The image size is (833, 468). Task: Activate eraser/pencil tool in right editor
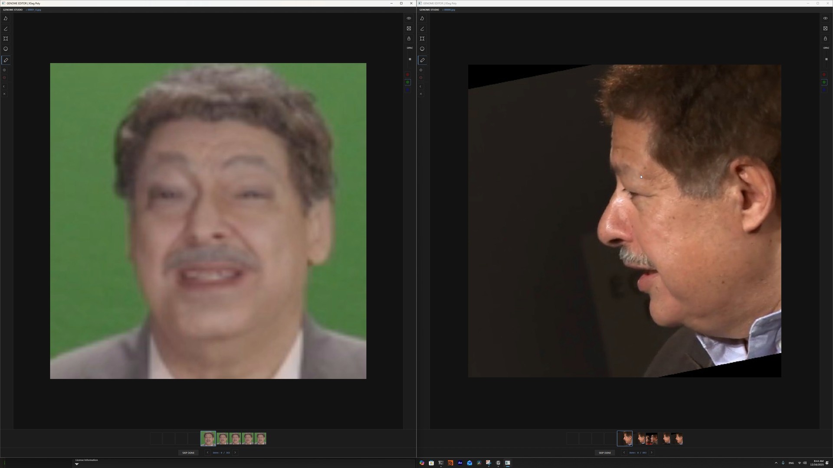422,60
